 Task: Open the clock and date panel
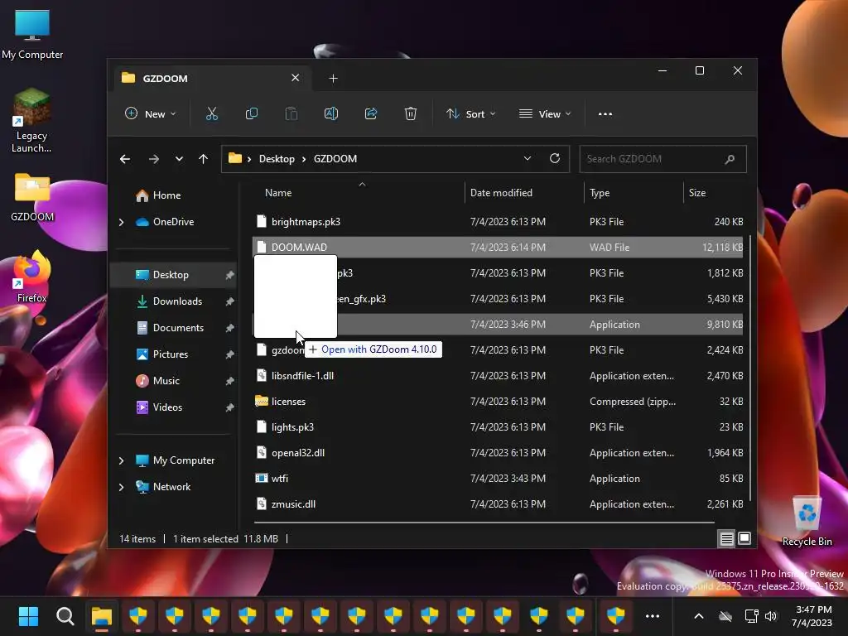812,616
